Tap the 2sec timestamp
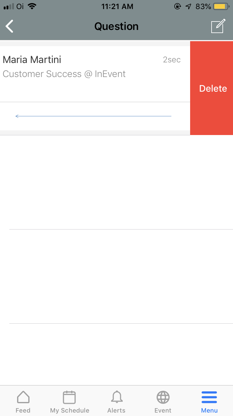This screenshot has height=416, width=233. (172, 60)
